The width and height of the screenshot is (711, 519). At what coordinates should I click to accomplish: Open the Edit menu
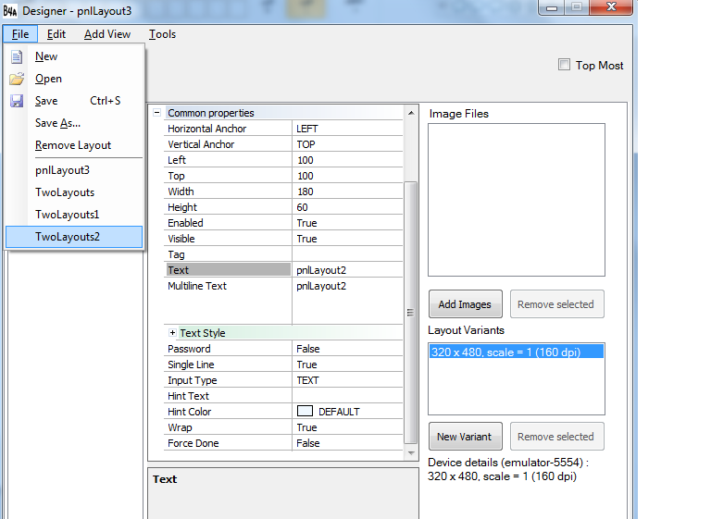[56, 34]
